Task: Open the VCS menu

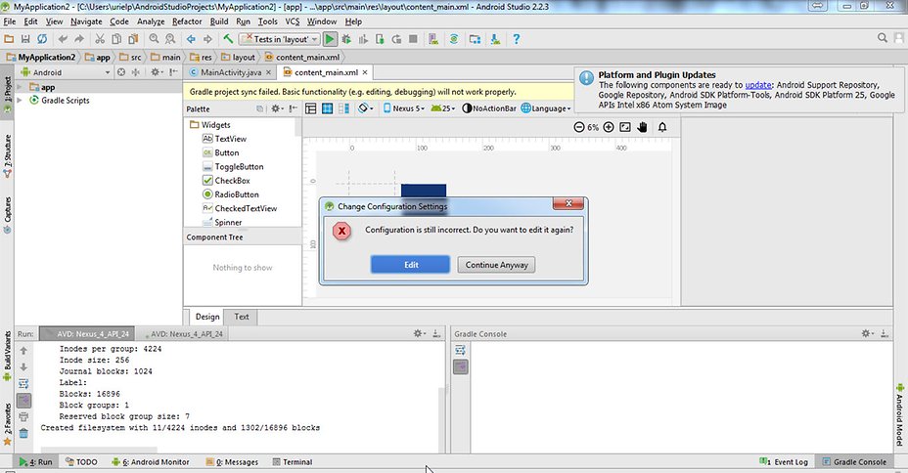Action: [293, 21]
